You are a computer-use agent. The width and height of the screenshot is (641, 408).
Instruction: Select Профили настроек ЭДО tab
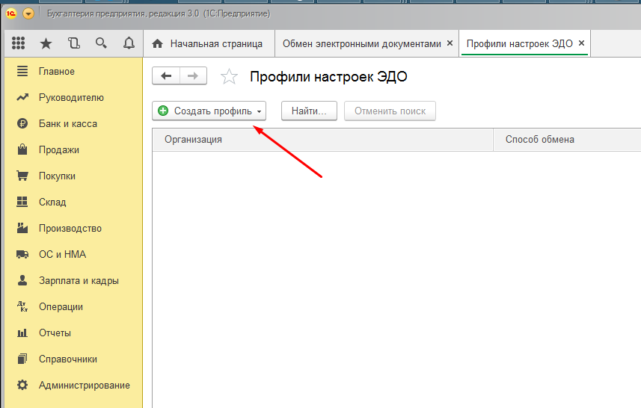520,43
